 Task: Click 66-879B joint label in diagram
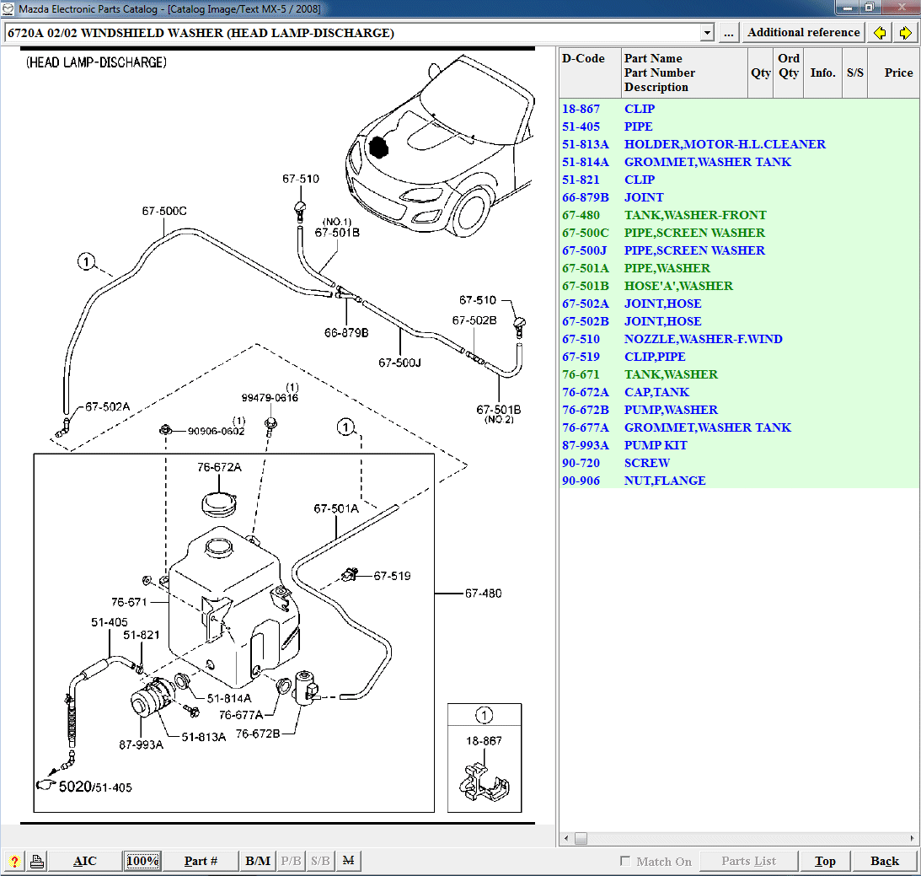(346, 333)
